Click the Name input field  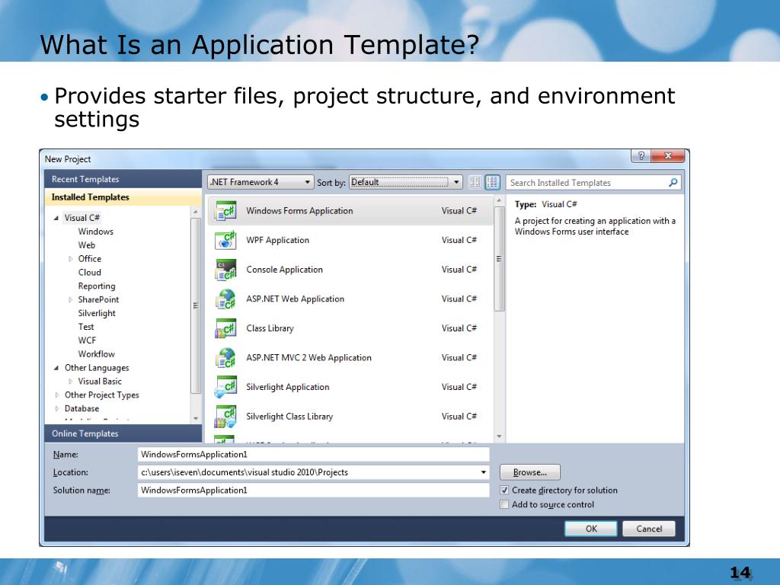313,454
